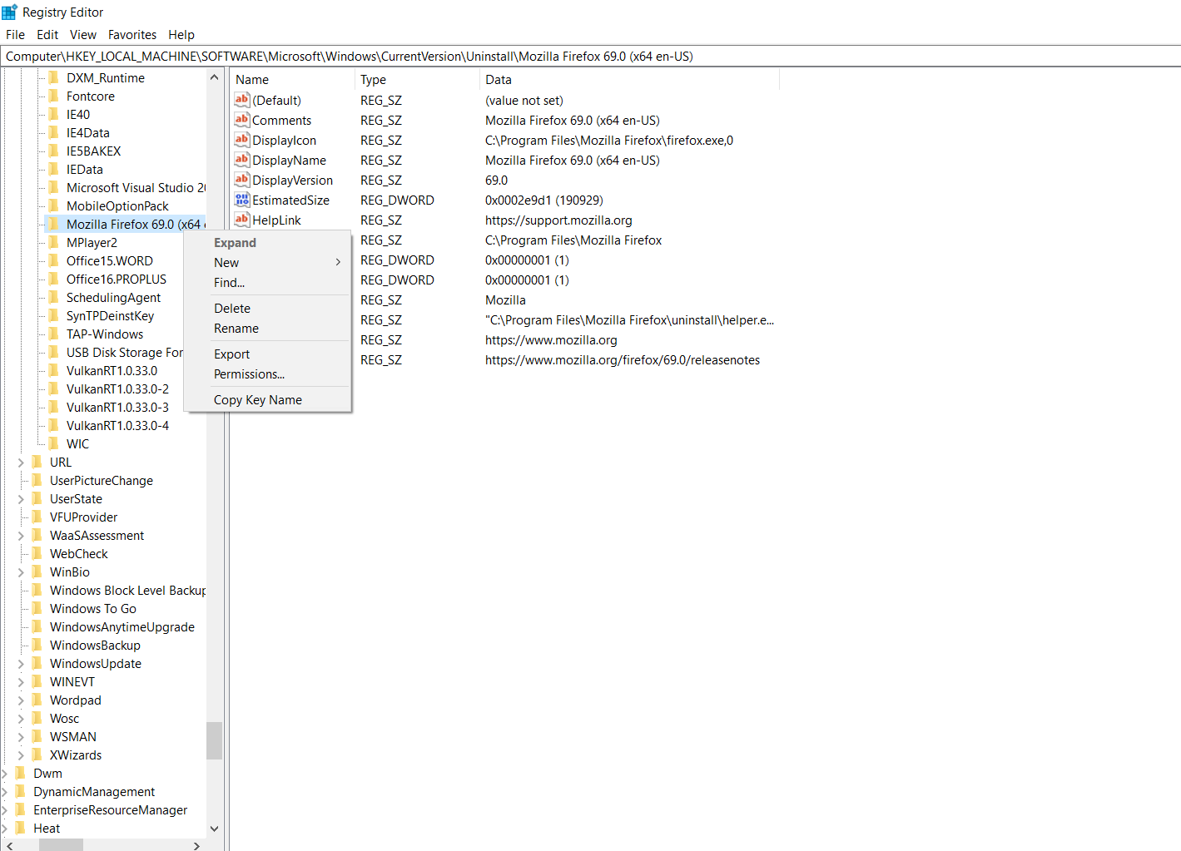Expand the WindowsUpdate key

21,664
